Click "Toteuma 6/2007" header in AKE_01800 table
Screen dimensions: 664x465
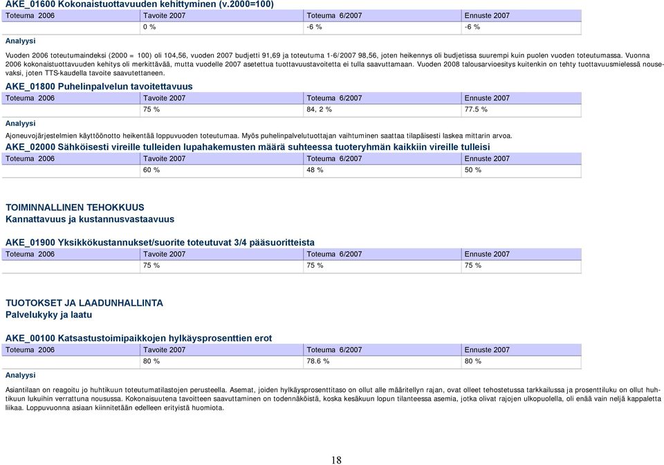tap(334, 98)
